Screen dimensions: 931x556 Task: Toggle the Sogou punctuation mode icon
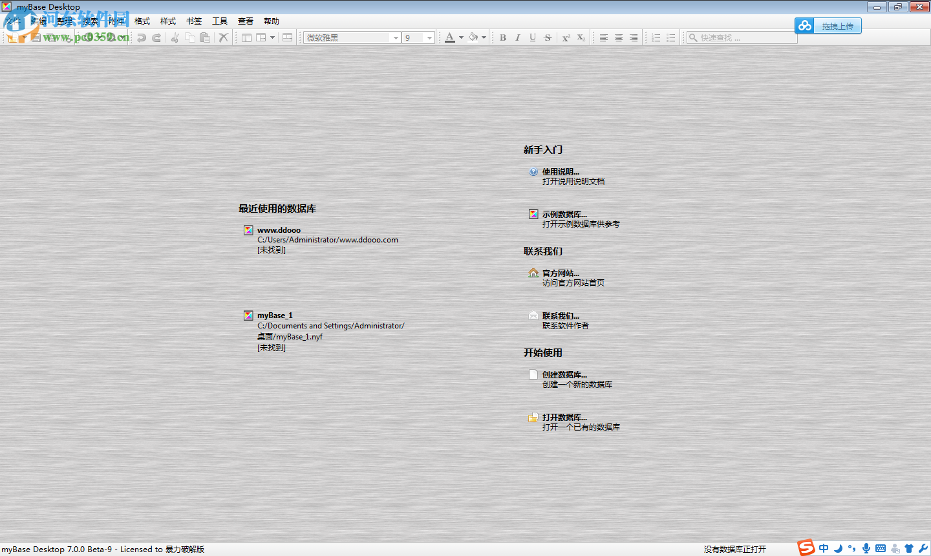(x=852, y=548)
